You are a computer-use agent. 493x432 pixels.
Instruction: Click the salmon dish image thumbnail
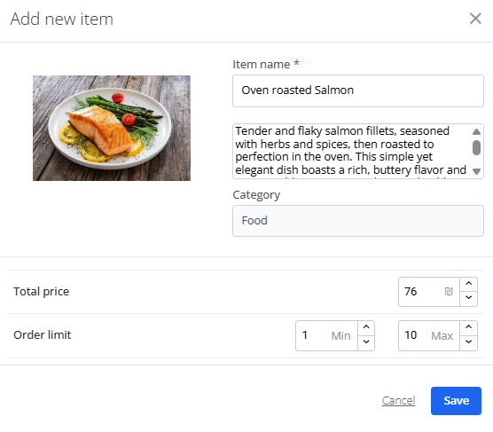click(x=112, y=128)
